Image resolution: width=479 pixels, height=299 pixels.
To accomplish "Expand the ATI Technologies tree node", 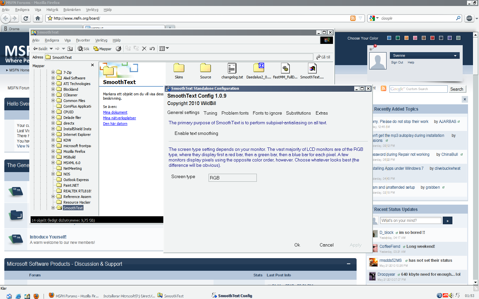I will click(53, 83).
